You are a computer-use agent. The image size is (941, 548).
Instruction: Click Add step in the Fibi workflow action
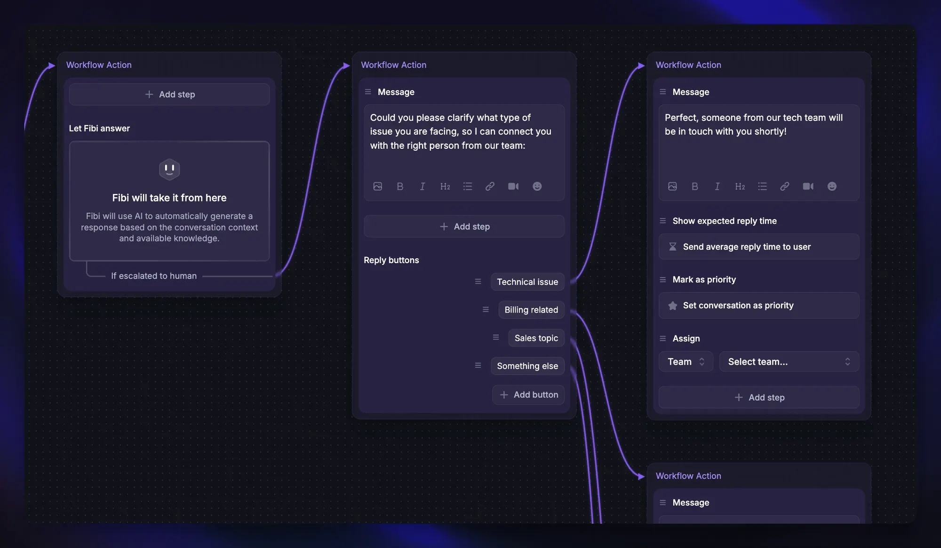click(x=169, y=94)
